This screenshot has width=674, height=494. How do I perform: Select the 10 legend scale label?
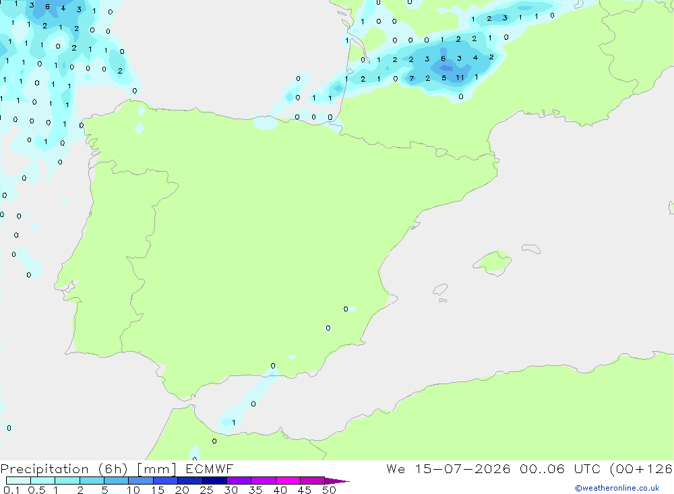click(133, 490)
